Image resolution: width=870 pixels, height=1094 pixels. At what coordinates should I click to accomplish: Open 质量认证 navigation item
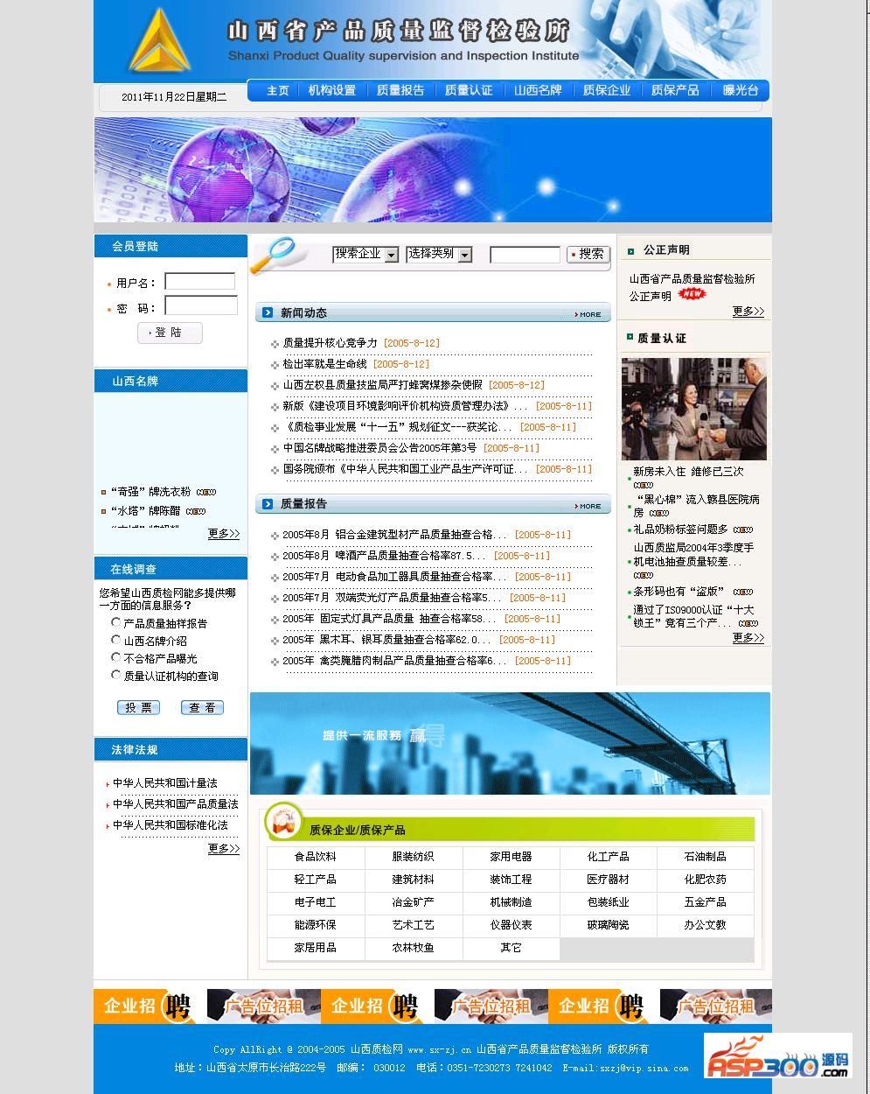pos(469,90)
